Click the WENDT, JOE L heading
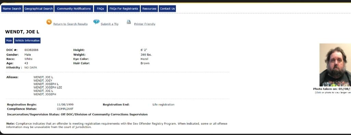351x135 pixels. [22, 32]
